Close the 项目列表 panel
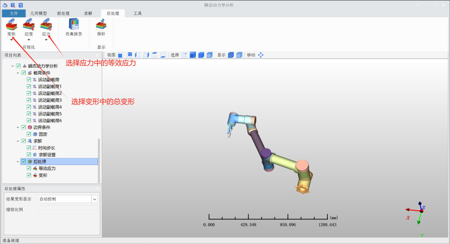 coord(97,55)
